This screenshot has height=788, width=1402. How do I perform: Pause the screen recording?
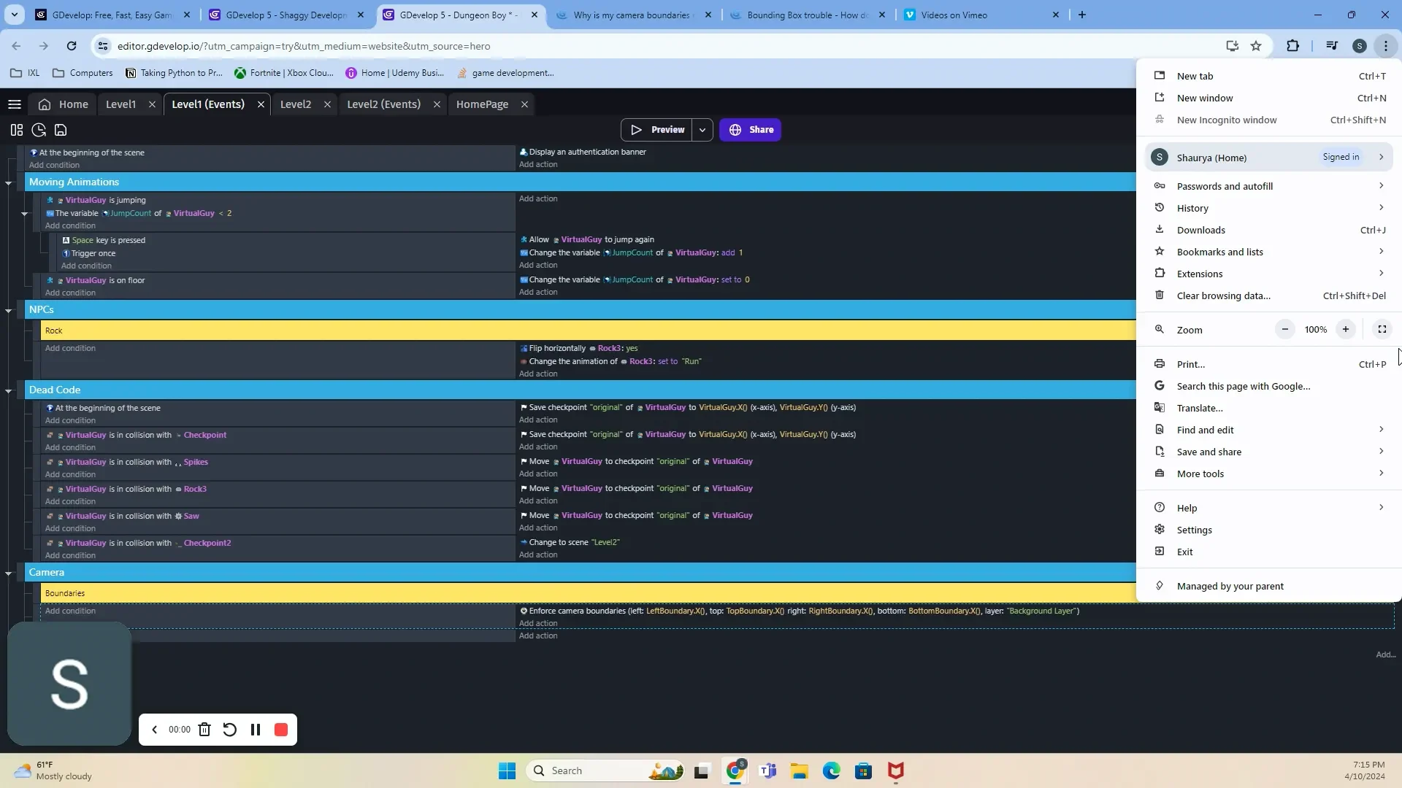tap(256, 730)
